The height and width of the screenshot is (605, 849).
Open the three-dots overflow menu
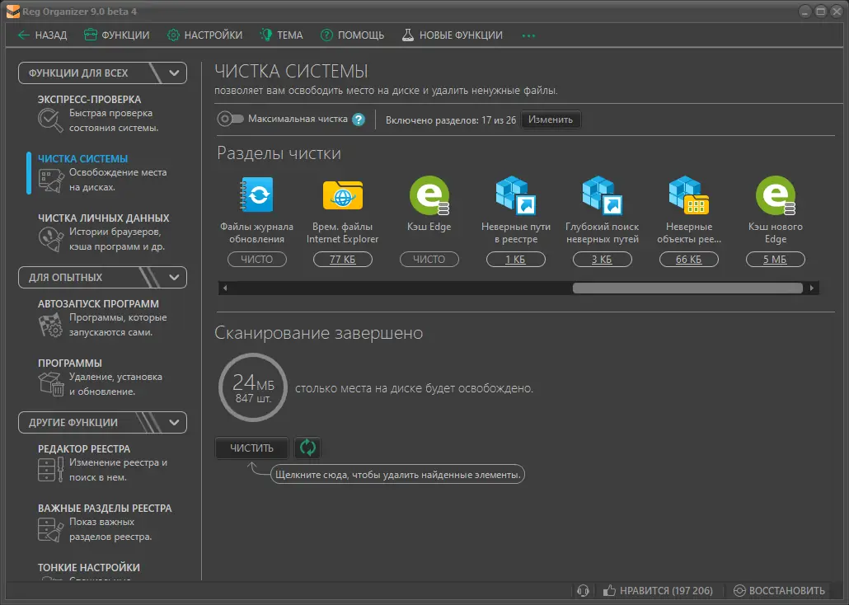(528, 35)
